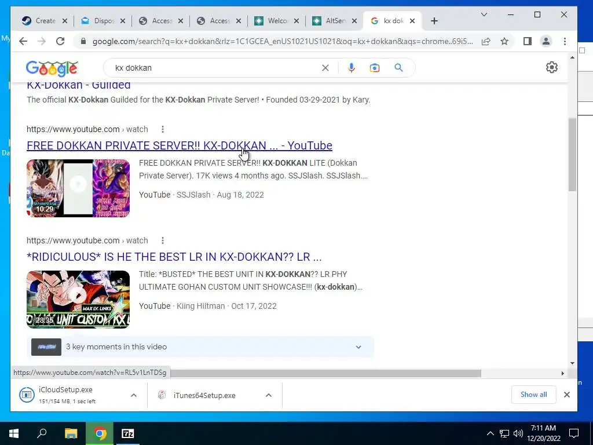593x445 pixels.
Task: Click the horizontal scrollbar thumb
Action: pyautogui.click(x=325, y=374)
